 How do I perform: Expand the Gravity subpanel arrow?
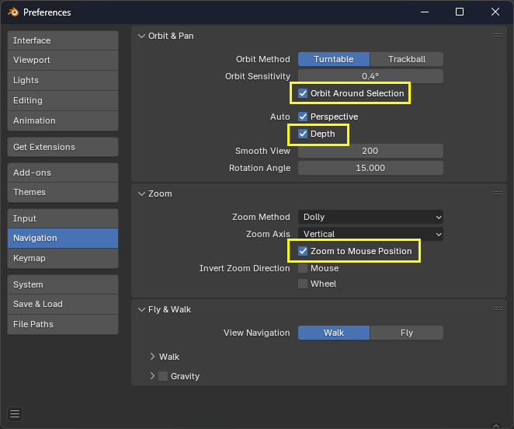[152, 376]
